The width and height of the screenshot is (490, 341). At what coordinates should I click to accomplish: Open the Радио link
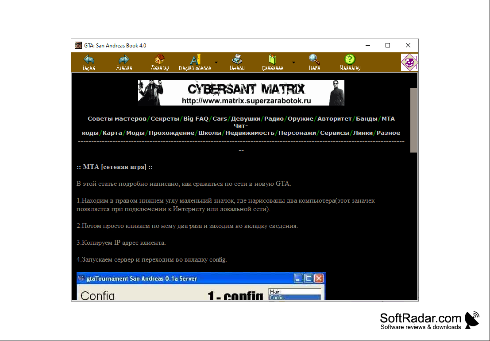pos(274,119)
